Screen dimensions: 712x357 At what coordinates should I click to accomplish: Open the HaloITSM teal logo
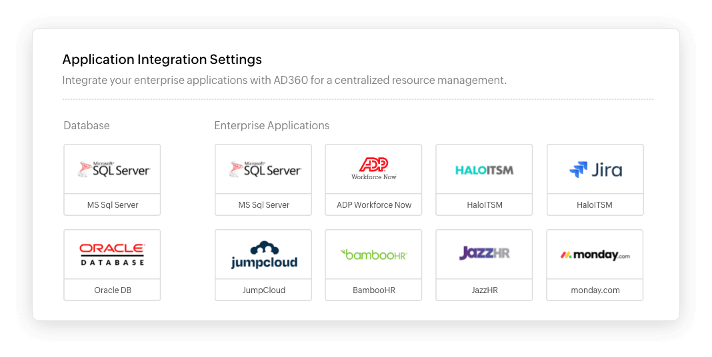tap(485, 170)
